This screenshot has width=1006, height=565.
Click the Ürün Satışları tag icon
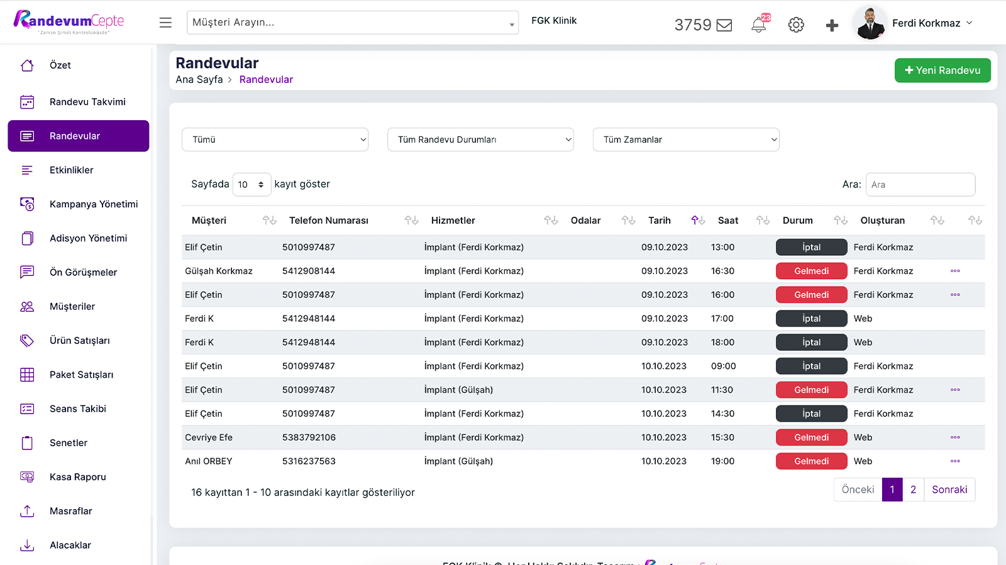tap(27, 341)
